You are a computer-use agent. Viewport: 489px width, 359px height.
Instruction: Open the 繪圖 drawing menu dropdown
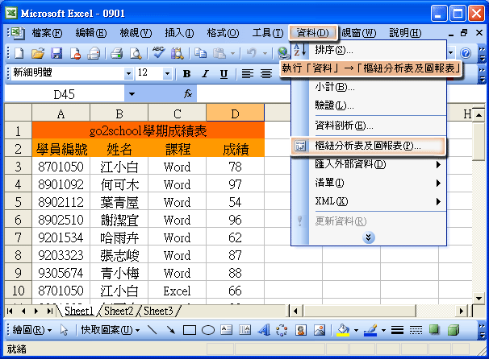[32, 329]
